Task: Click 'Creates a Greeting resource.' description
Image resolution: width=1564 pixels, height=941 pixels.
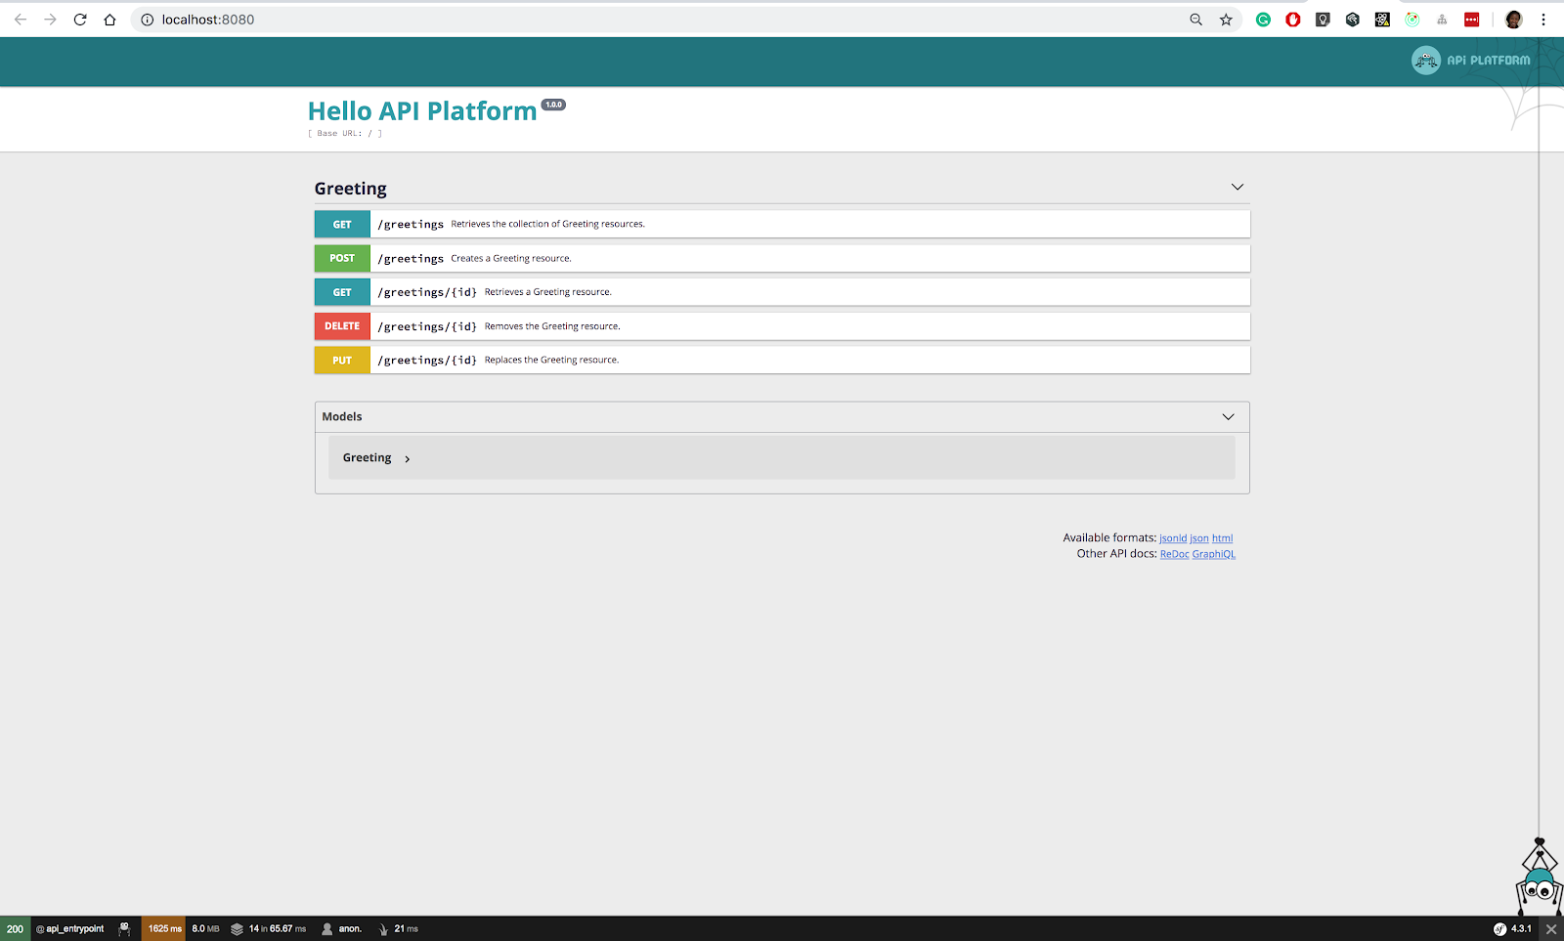Action: (510, 259)
